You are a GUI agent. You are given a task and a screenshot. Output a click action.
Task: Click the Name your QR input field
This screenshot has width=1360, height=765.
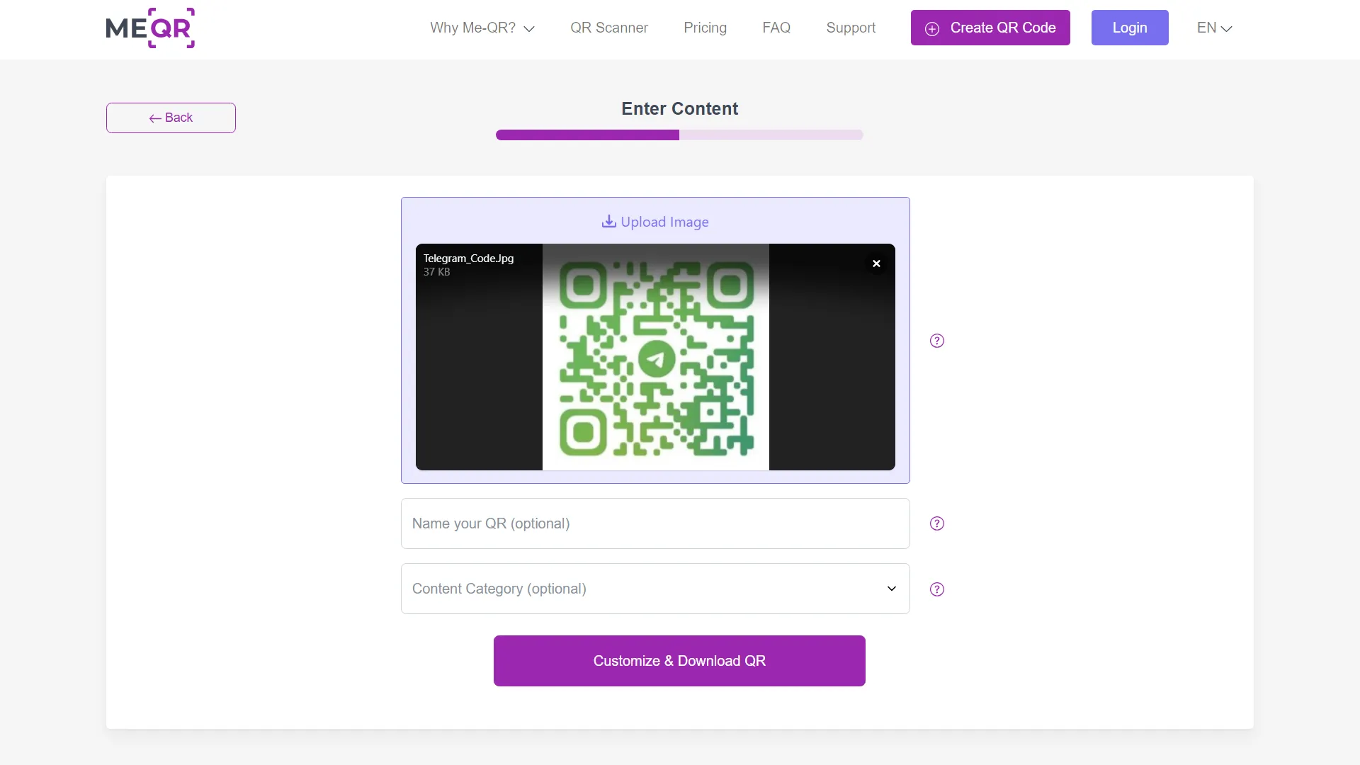(x=654, y=523)
